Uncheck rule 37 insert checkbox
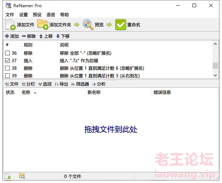 point(7,60)
